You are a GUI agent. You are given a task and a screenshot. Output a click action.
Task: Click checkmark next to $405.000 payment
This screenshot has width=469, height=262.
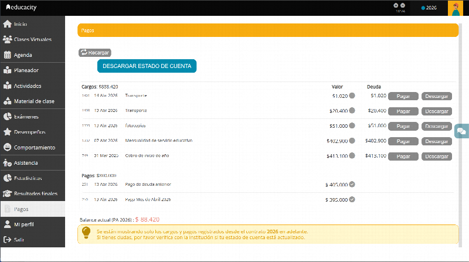pyautogui.click(x=352, y=184)
